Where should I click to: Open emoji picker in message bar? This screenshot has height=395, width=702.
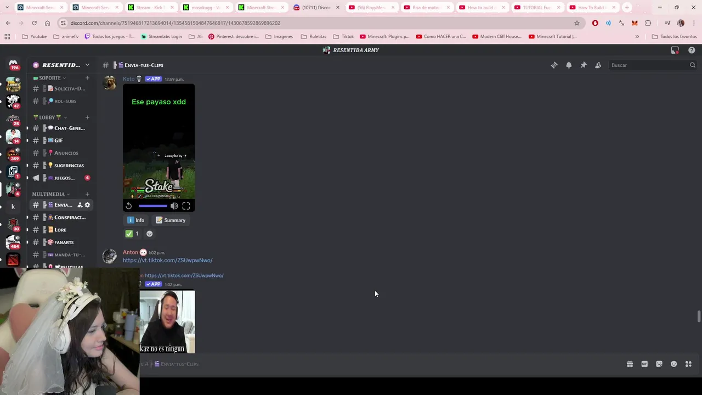click(x=674, y=364)
